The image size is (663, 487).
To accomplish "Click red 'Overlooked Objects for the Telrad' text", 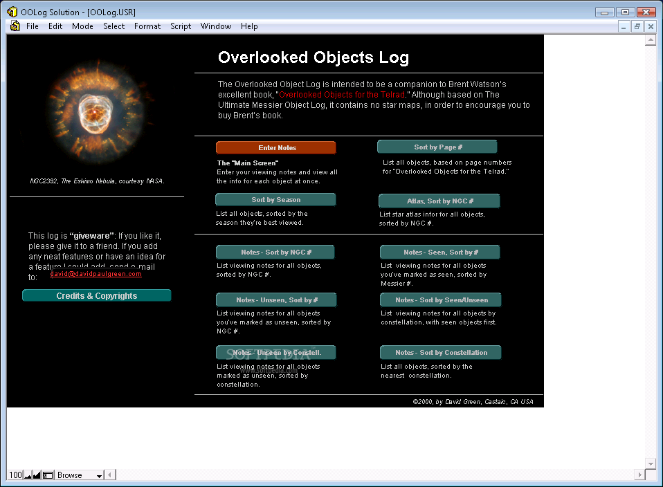I will [x=342, y=95].
